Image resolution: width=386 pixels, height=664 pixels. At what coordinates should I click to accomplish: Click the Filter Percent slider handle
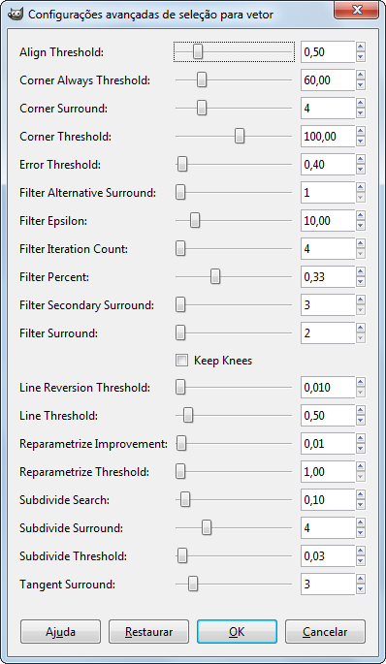coord(215,277)
